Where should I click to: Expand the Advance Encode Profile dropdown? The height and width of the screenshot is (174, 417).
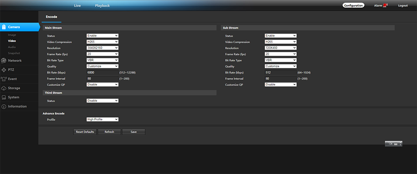point(103,120)
